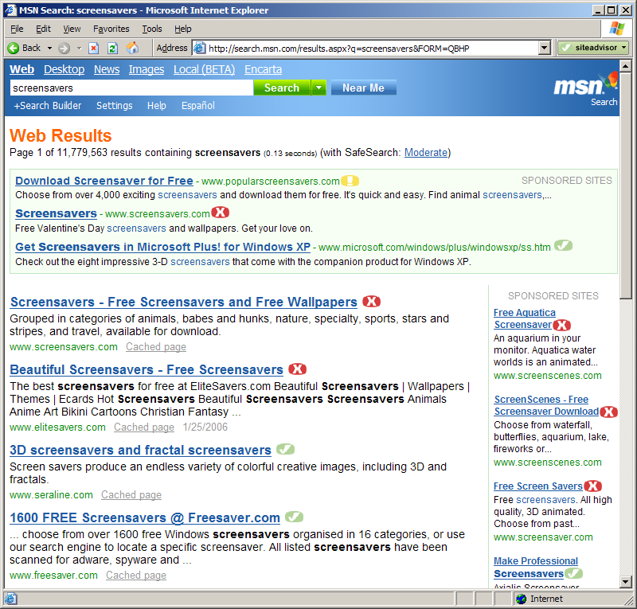Click the Home icon
The width and height of the screenshot is (637, 609).
click(x=132, y=49)
